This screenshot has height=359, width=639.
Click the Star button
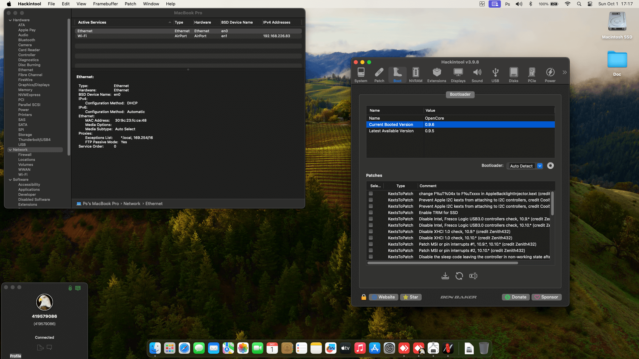[411, 297]
